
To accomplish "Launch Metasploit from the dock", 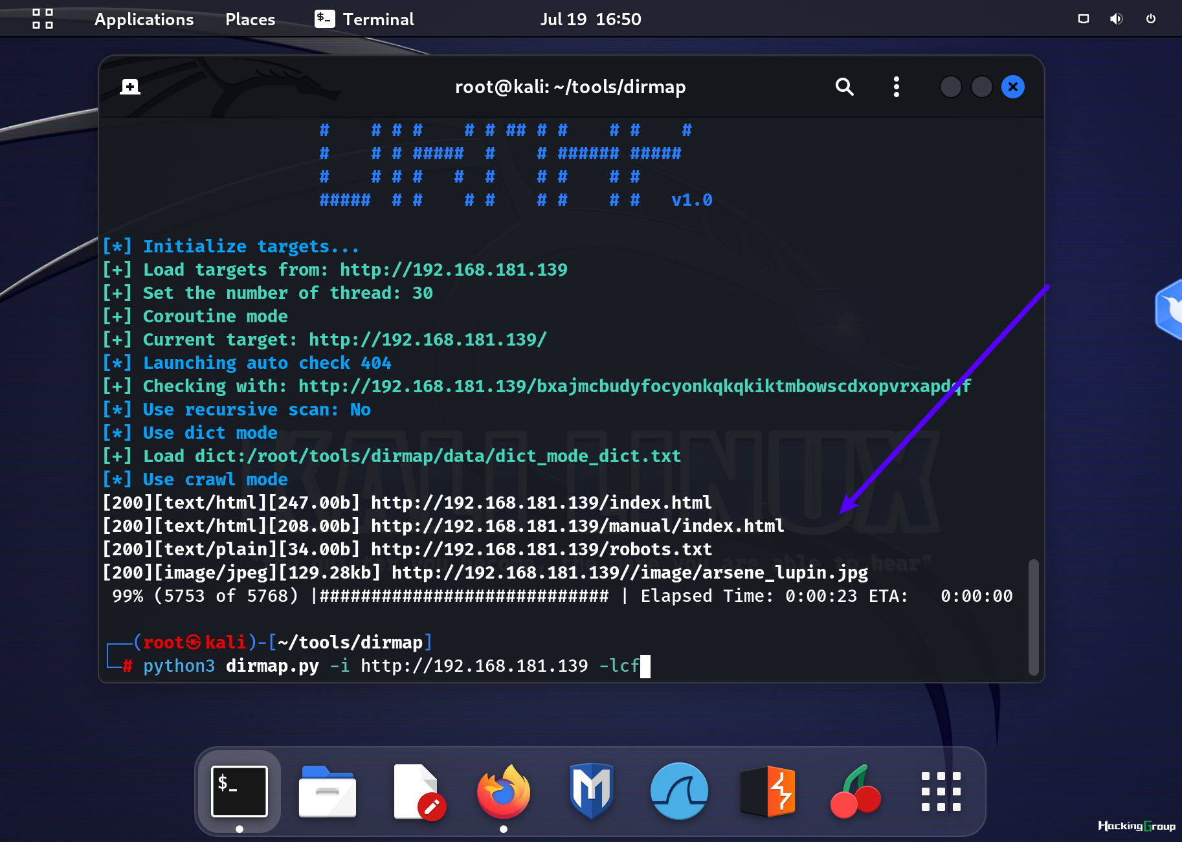I will (592, 791).
